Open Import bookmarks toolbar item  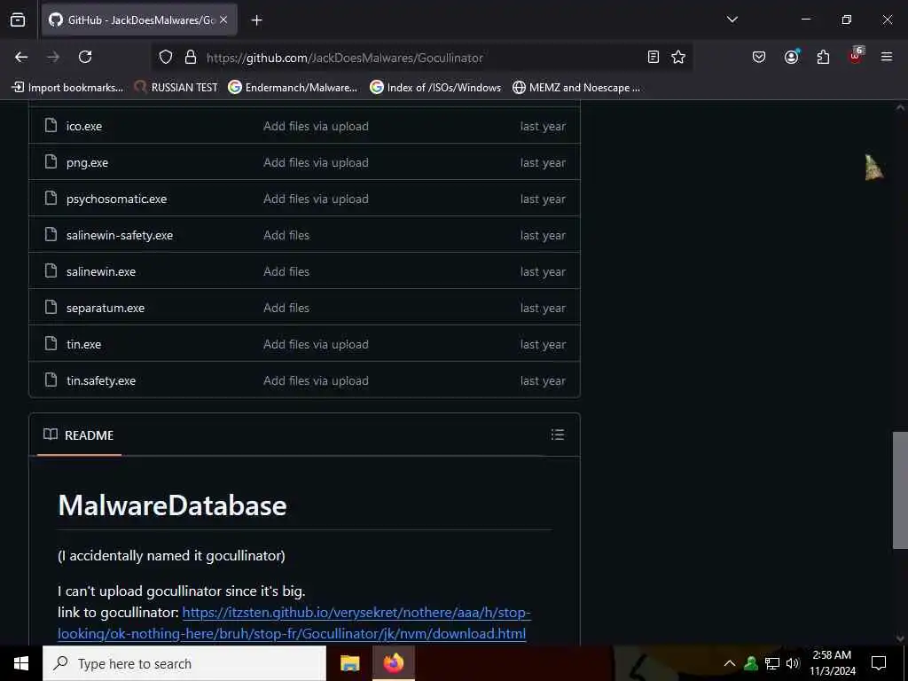click(67, 88)
